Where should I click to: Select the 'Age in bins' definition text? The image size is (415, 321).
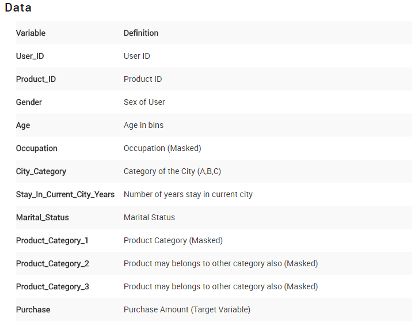[143, 125]
